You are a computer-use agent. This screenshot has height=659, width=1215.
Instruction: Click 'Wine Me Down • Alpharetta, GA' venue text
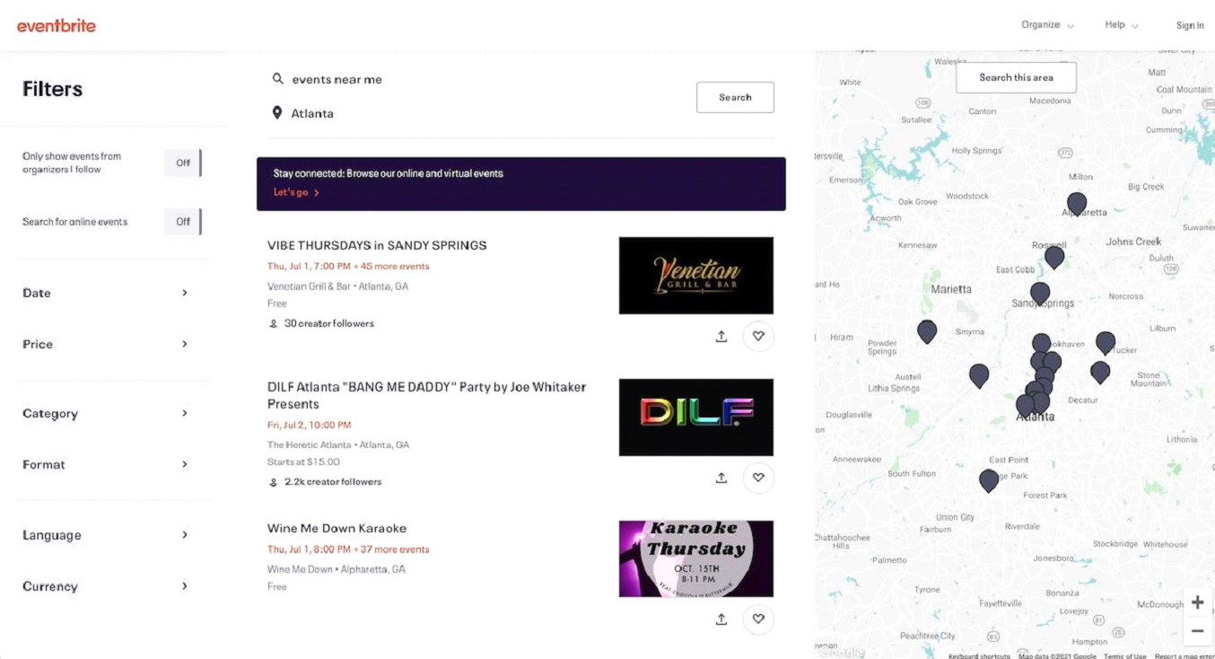click(337, 569)
